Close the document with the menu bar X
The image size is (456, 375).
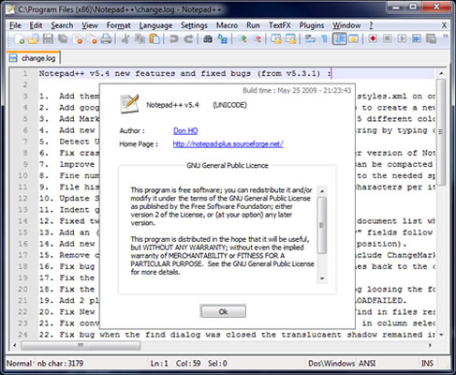click(444, 25)
